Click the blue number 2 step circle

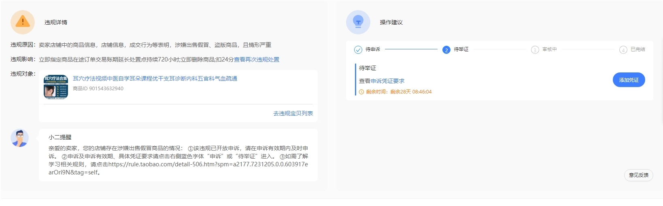tap(446, 50)
